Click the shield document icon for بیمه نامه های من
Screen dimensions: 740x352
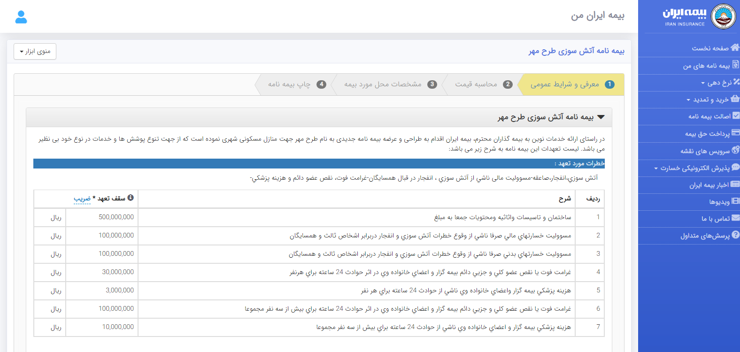pyautogui.click(x=735, y=65)
